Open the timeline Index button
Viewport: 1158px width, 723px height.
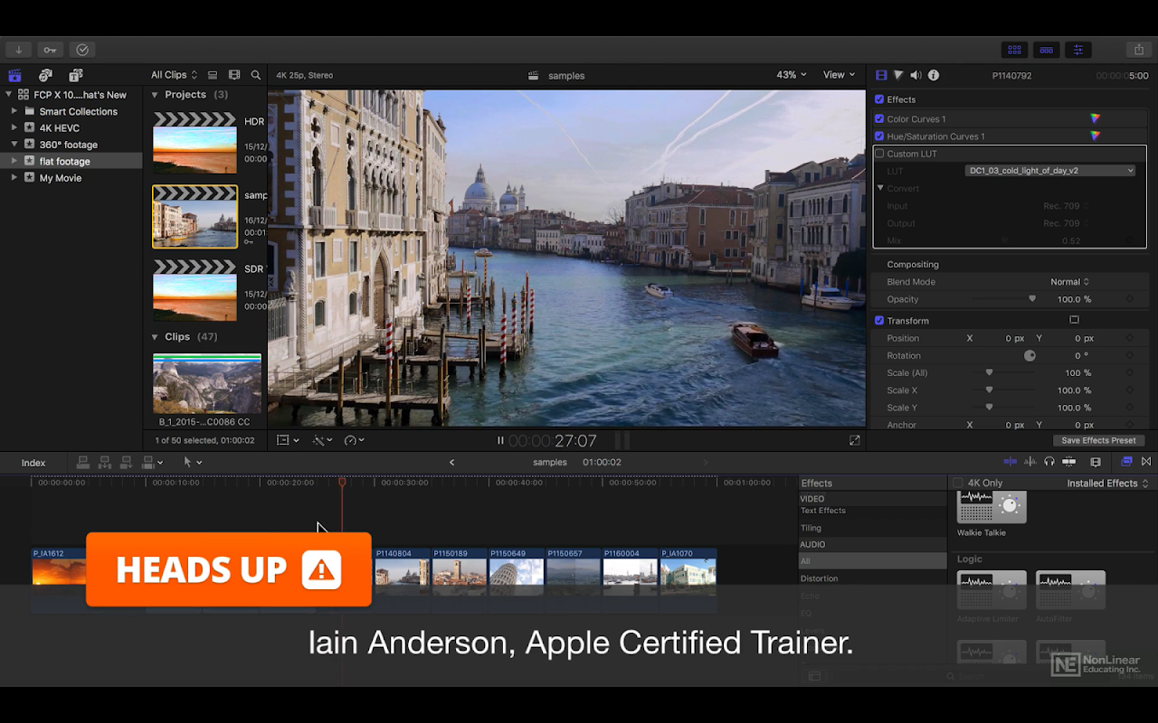click(x=33, y=463)
